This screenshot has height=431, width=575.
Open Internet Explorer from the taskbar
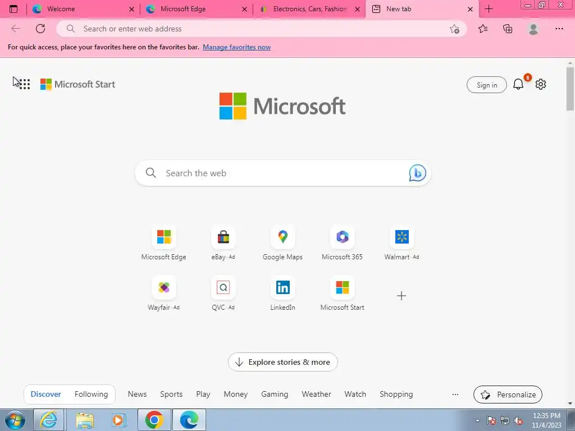(x=49, y=420)
